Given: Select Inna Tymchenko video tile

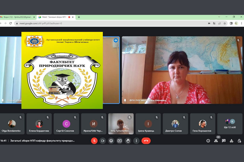Looking at the screenshot, I should tap(121, 124).
